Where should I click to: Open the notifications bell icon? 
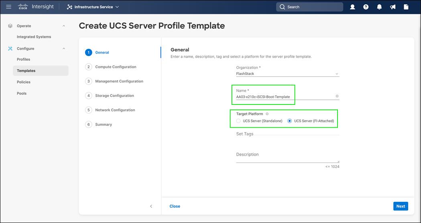(379, 7)
